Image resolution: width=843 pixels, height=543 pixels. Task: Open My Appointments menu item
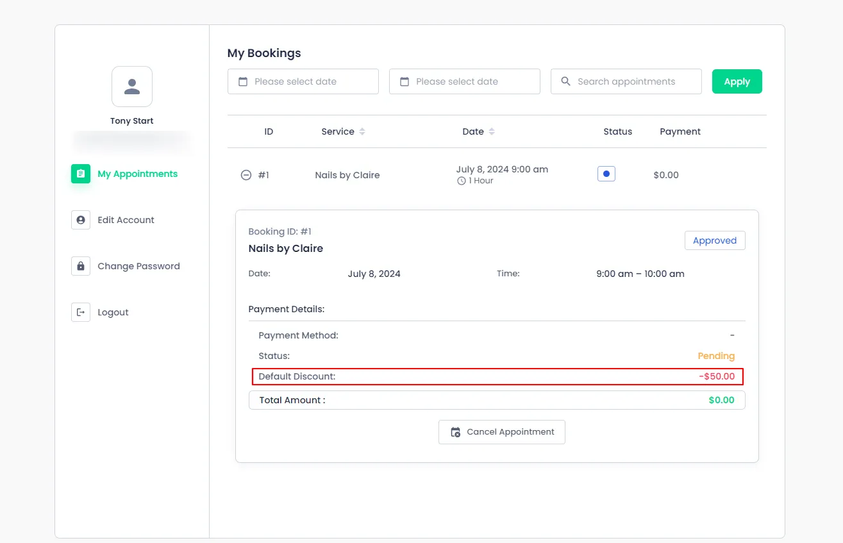tap(125, 174)
